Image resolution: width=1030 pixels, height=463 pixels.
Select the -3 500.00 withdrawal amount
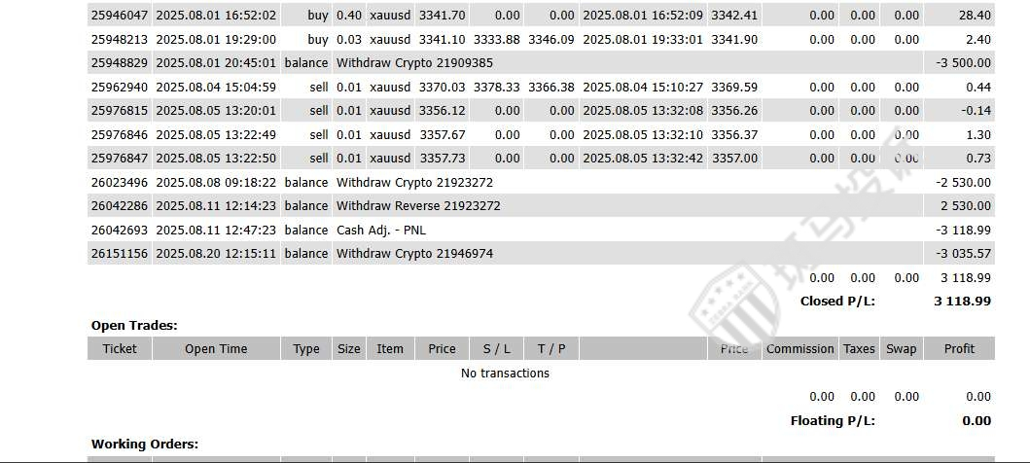[x=962, y=62]
